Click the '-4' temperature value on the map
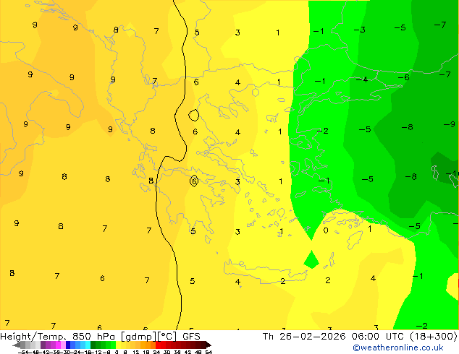Screen dimensions: 459x354 362,79
